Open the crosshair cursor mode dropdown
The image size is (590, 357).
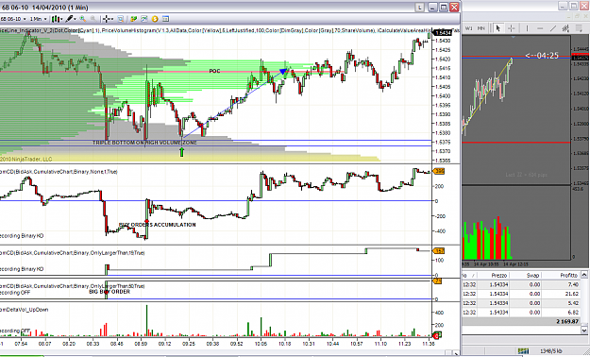coord(108,19)
